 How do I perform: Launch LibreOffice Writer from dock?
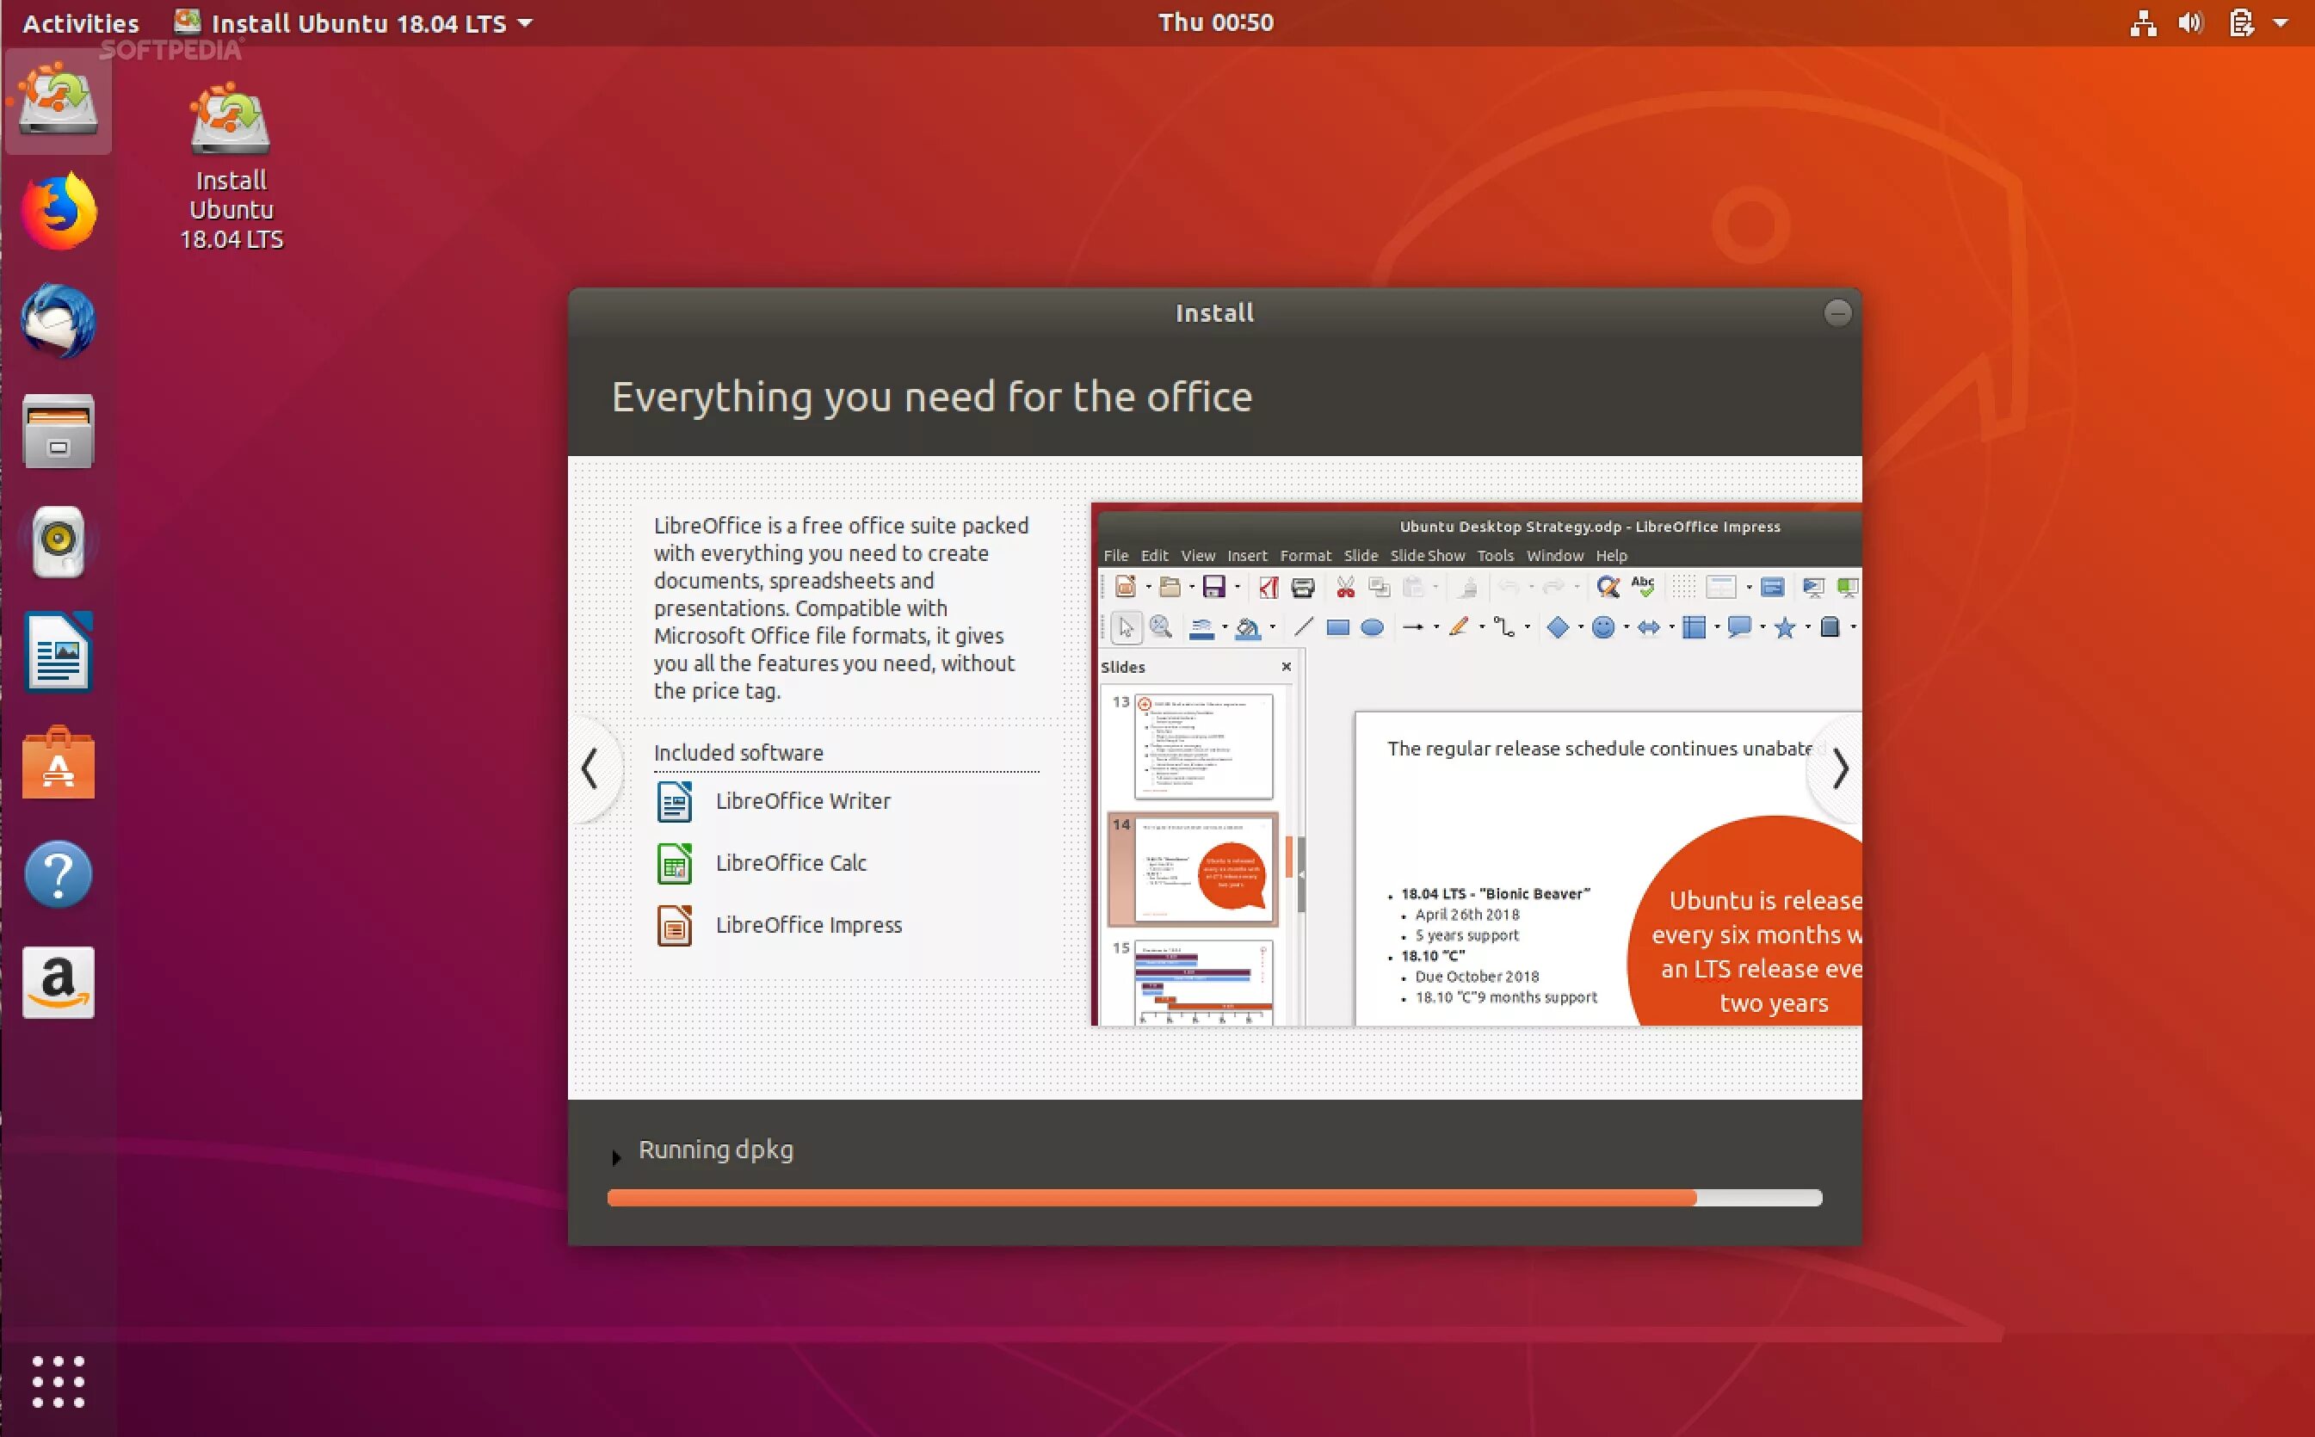click(x=59, y=652)
